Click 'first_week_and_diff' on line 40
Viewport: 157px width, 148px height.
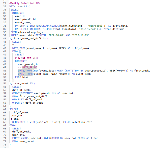click(27, 39)
